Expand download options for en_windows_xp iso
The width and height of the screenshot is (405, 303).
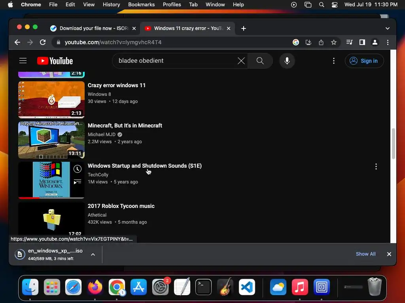click(x=93, y=254)
